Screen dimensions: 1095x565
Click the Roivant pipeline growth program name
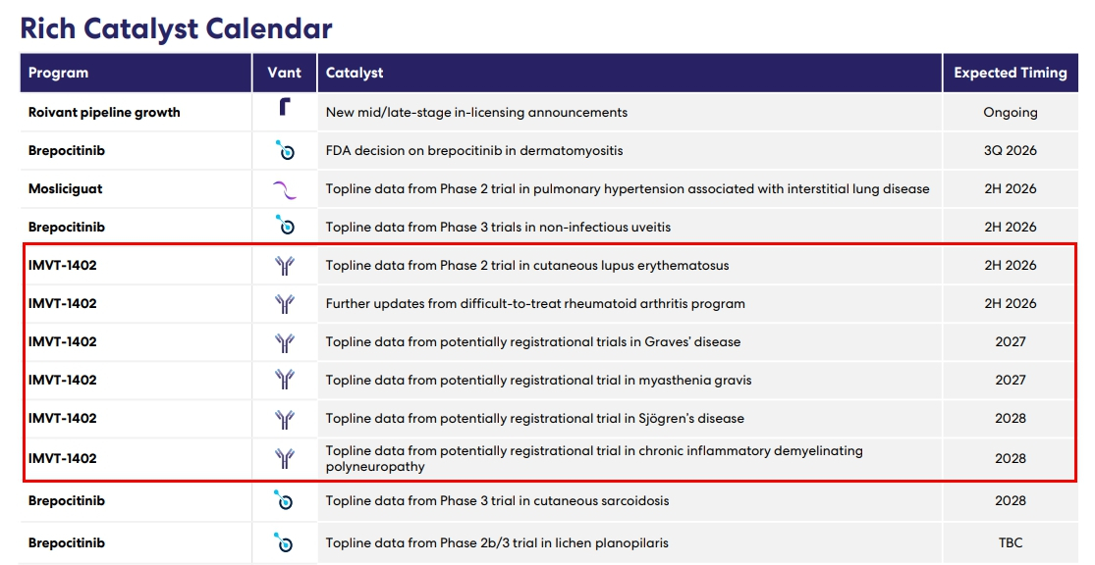tap(104, 112)
